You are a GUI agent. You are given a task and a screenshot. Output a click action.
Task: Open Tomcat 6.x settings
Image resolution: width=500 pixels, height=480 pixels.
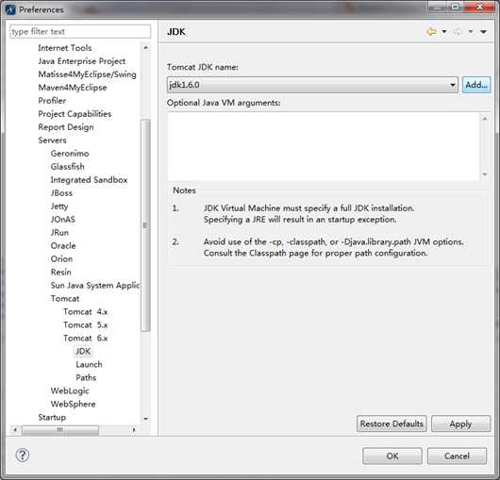(x=86, y=338)
